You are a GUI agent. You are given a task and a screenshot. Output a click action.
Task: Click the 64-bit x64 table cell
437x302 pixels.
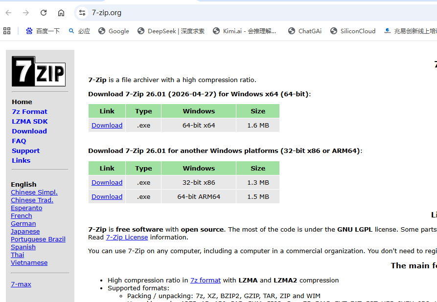199,125
